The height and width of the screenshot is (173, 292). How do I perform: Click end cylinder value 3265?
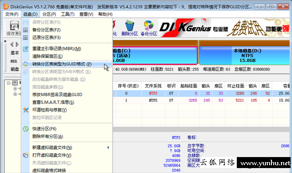(240, 93)
